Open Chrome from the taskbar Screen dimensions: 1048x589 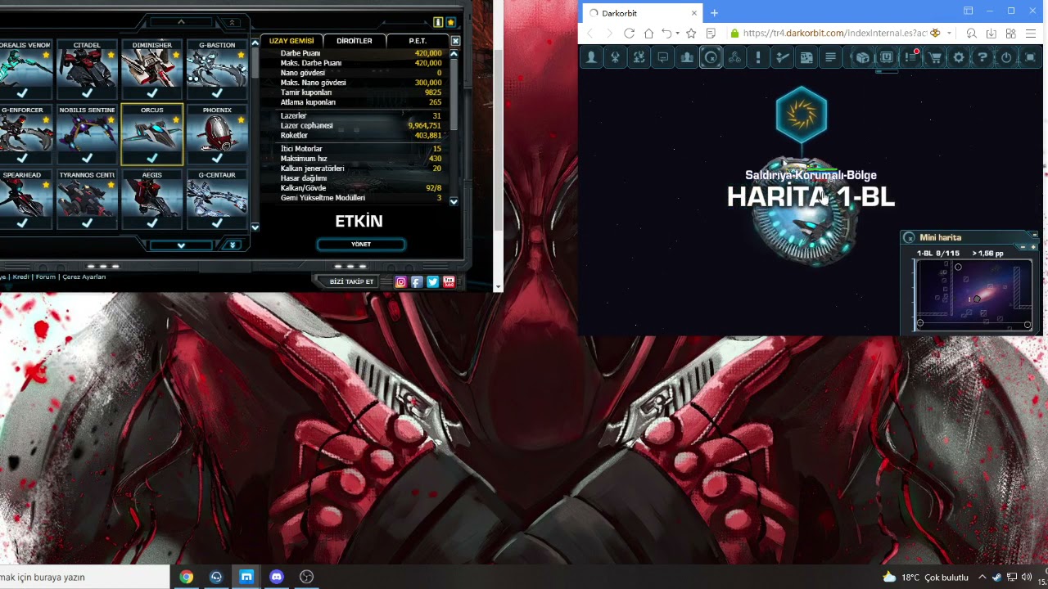pyautogui.click(x=187, y=577)
